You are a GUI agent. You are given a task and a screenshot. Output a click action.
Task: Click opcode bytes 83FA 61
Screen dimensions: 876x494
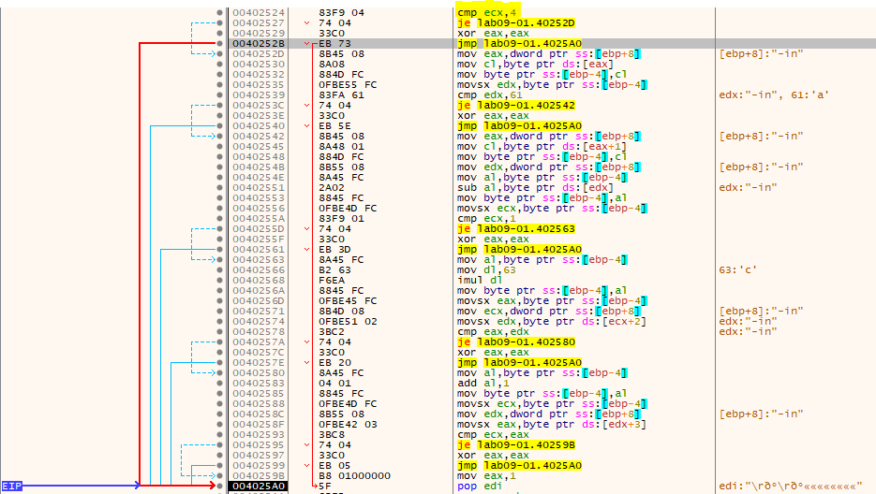coord(341,94)
